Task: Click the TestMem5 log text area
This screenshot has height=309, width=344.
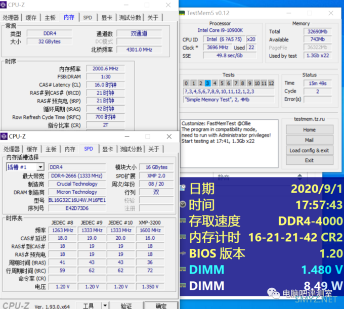Action: [229, 144]
